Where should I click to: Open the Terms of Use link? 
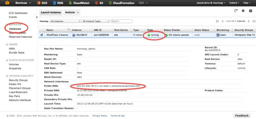click(x=118, y=116)
